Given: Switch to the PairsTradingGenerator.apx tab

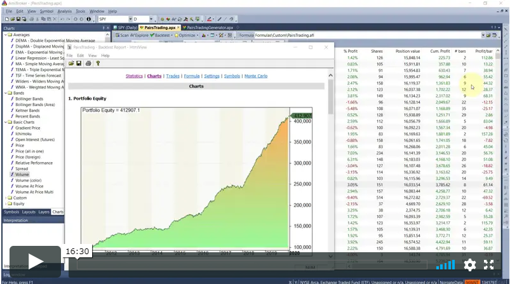Looking at the screenshot, I should pos(208,28).
